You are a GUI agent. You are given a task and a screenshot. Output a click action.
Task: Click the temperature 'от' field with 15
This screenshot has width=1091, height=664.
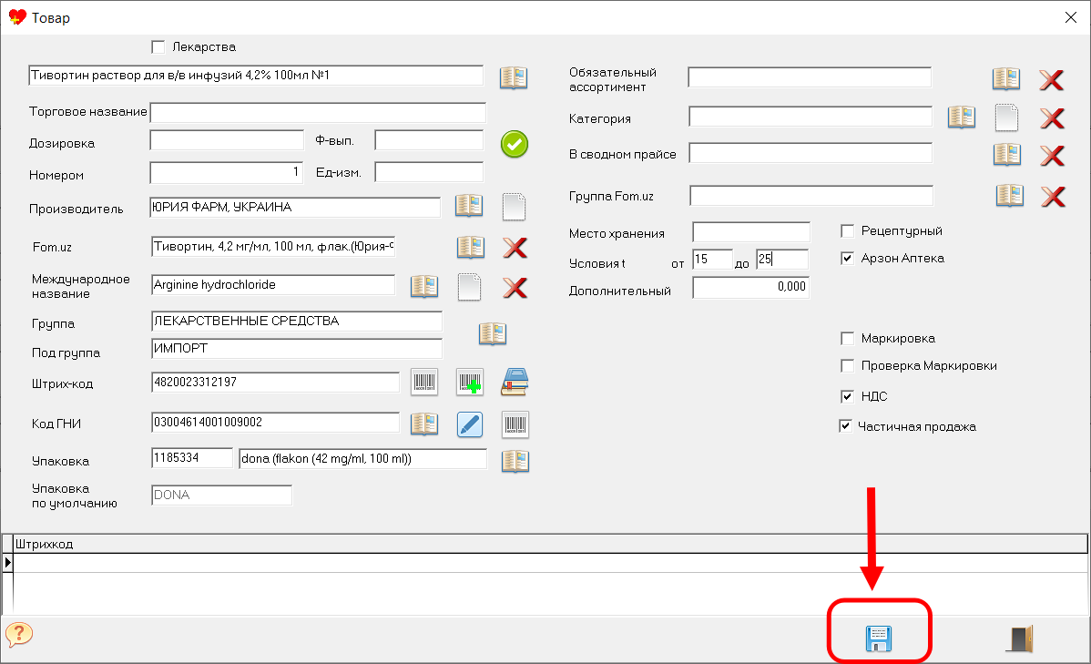[x=712, y=259]
